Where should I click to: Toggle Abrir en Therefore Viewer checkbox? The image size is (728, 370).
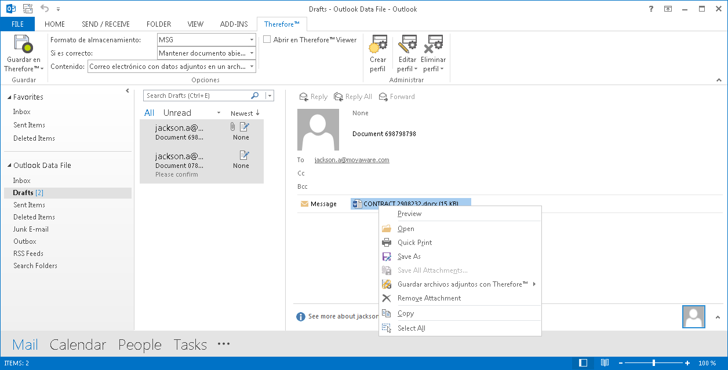pyautogui.click(x=267, y=39)
